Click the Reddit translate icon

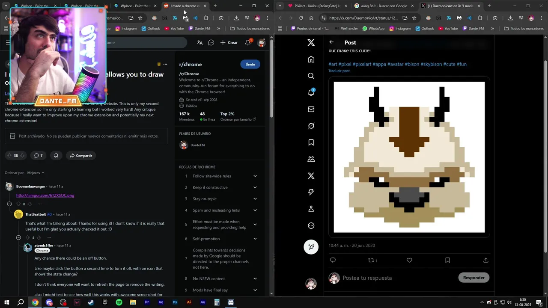click(200, 42)
